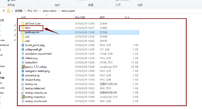202x109 pixels.
Task: Expand chevron after 办公 (D:) in breadcrumb
Action: 40,11
